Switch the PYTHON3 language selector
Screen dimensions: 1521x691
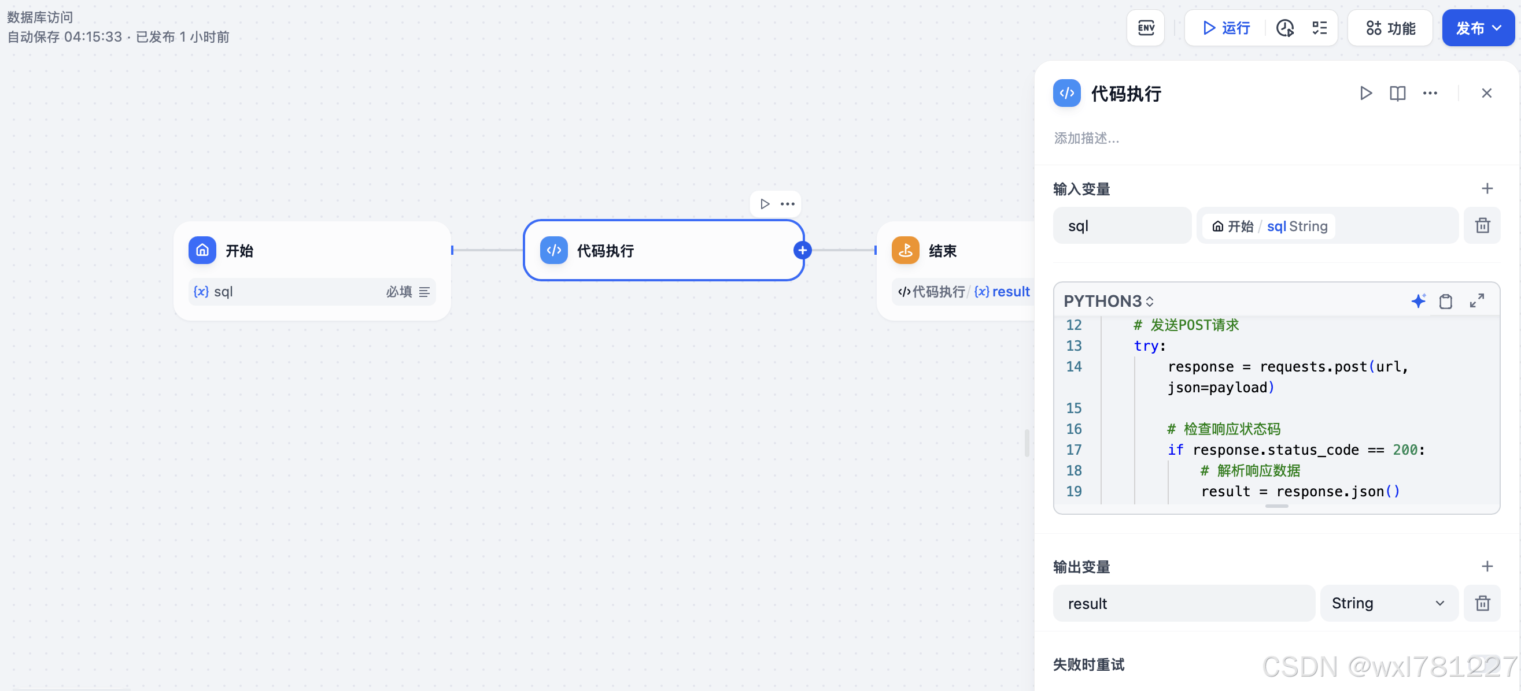click(1108, 302)
